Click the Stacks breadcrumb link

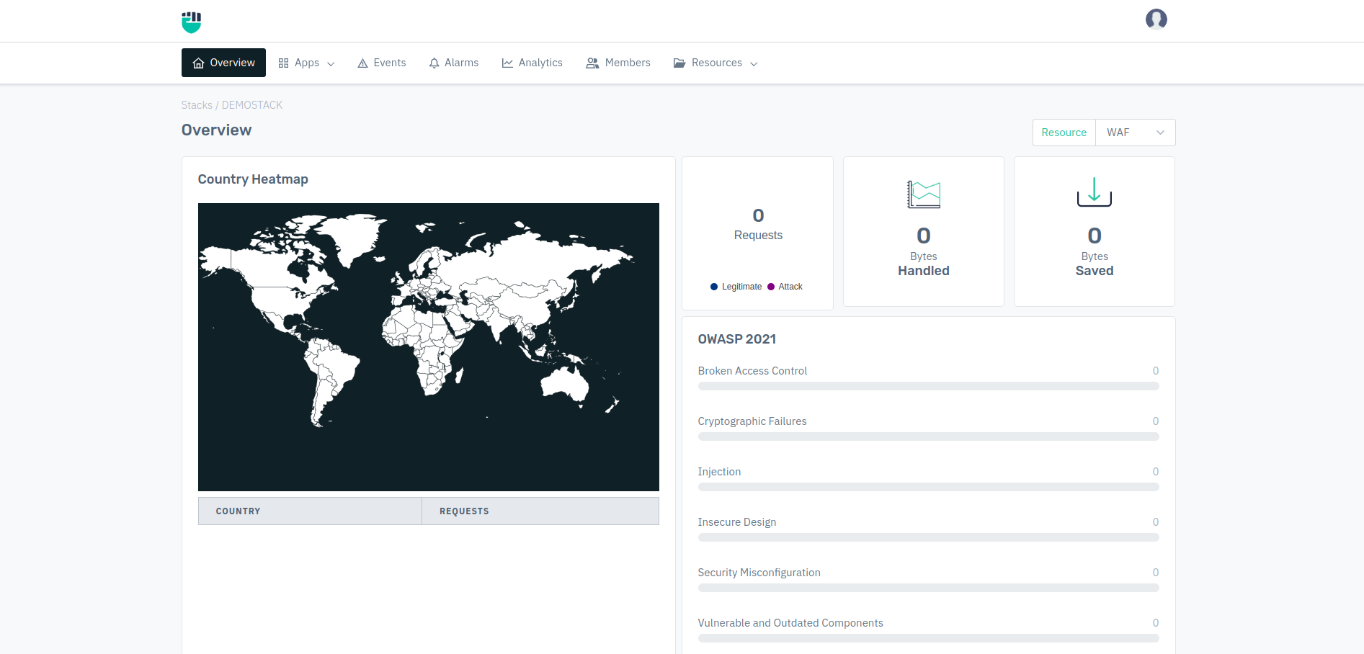[197, 105]
